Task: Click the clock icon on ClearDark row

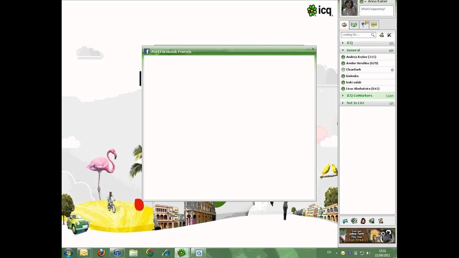Action: coord(392,70)
